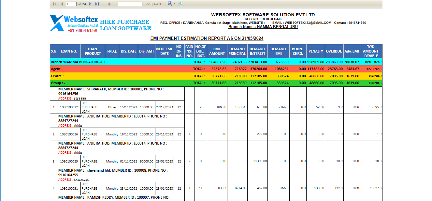Select loan number 1080100051
The image size is (432, 201).
pos(69,188)
